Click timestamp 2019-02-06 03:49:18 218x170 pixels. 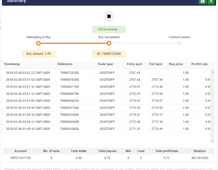coord(28,129)
